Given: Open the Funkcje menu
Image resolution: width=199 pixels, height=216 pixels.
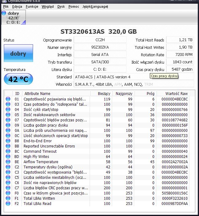Looking at the screenshot, I should point(32,7).
